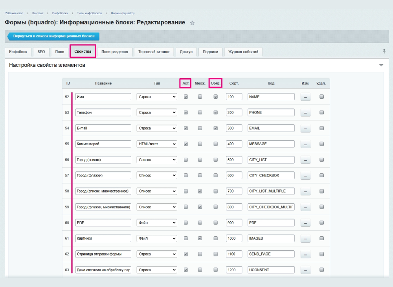The height and width of the screenshot is (287, 393).
Task: Open edit dialog for PDF property
Action: coord(305,223)
